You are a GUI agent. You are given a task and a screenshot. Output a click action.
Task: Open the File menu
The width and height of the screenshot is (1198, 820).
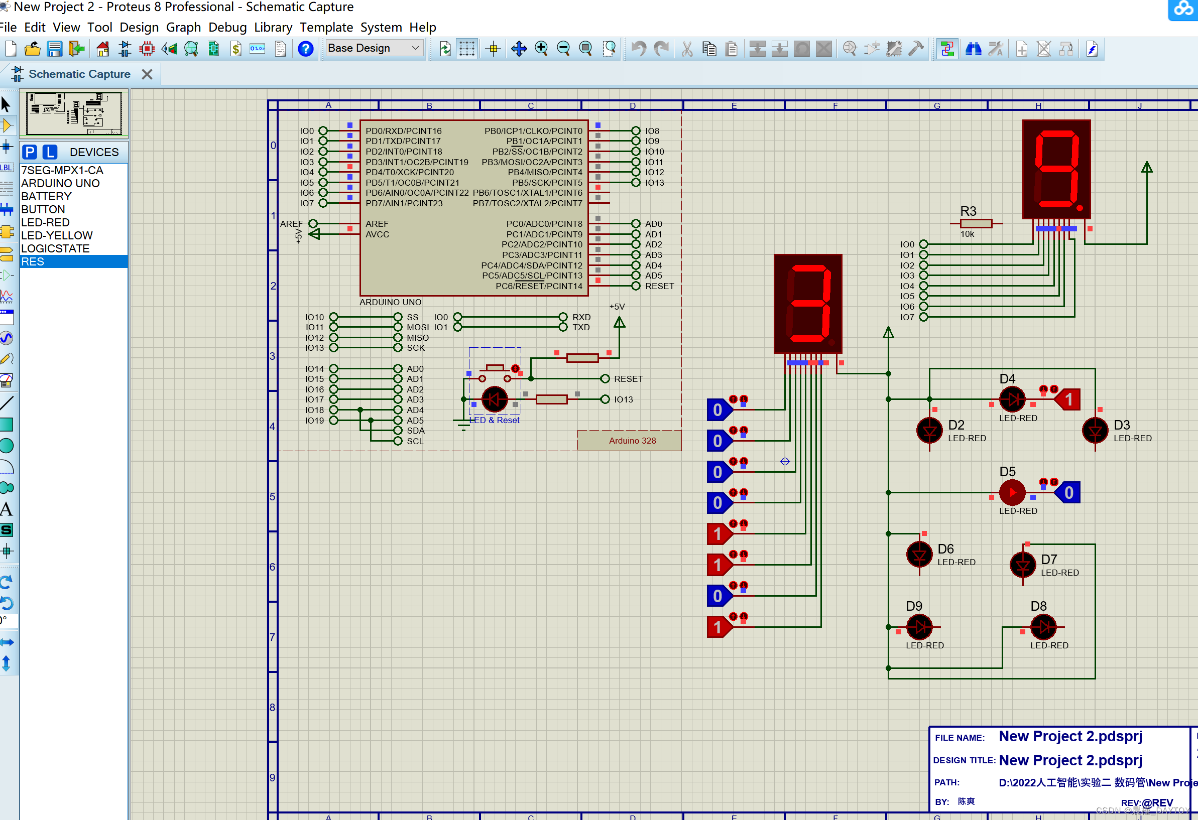click(8, 27)
